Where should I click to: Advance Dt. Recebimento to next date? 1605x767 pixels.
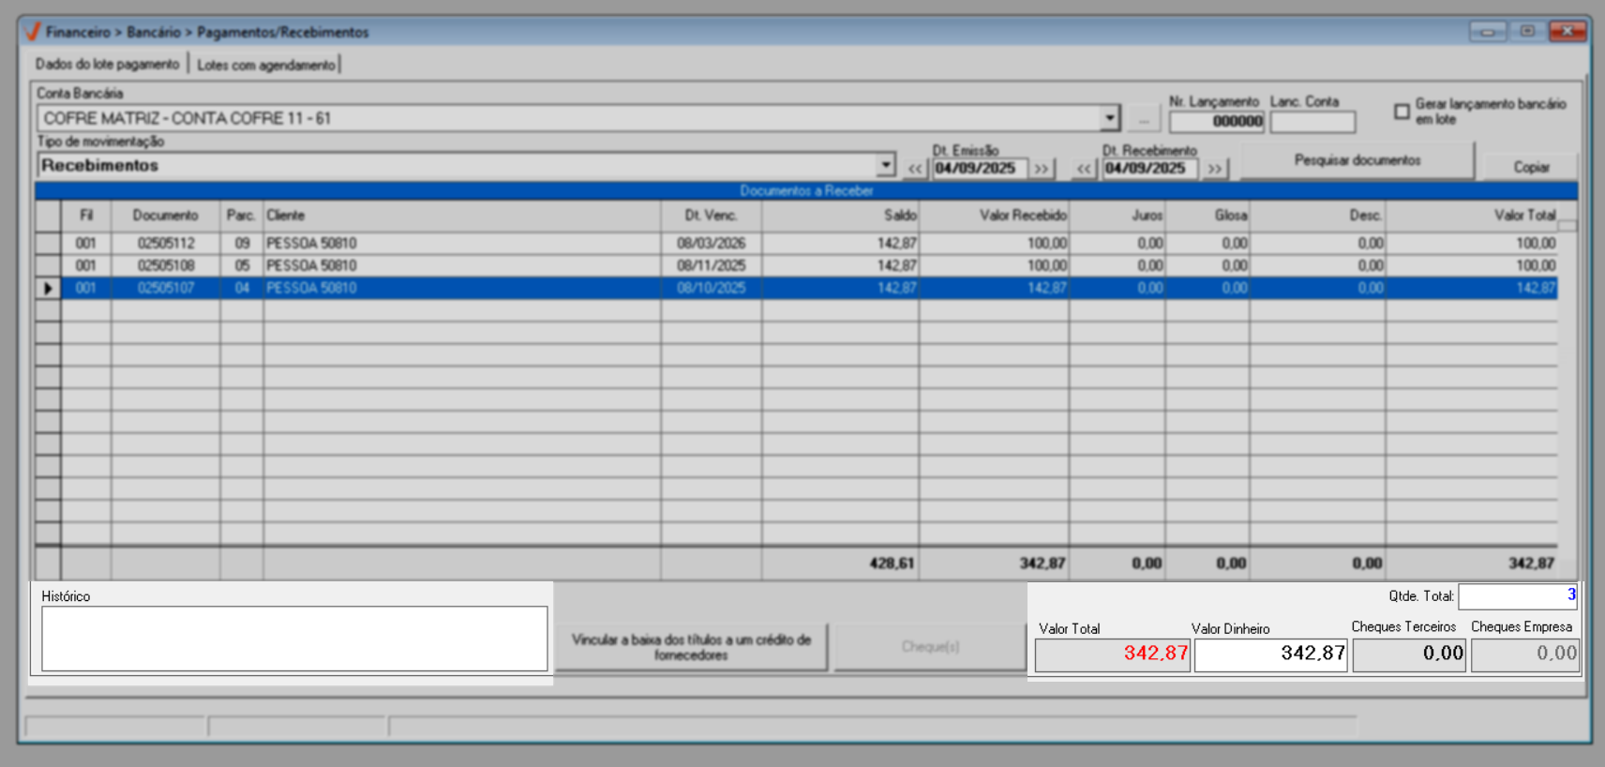1215,169
